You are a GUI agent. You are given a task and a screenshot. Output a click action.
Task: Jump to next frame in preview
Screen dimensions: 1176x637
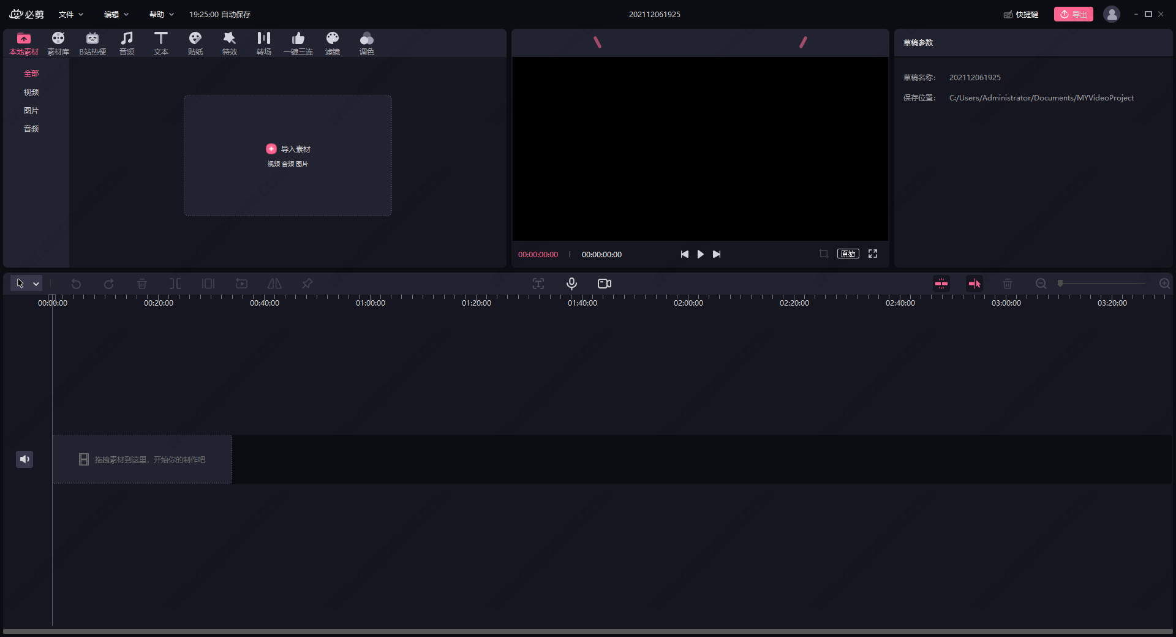click(717, 254)
